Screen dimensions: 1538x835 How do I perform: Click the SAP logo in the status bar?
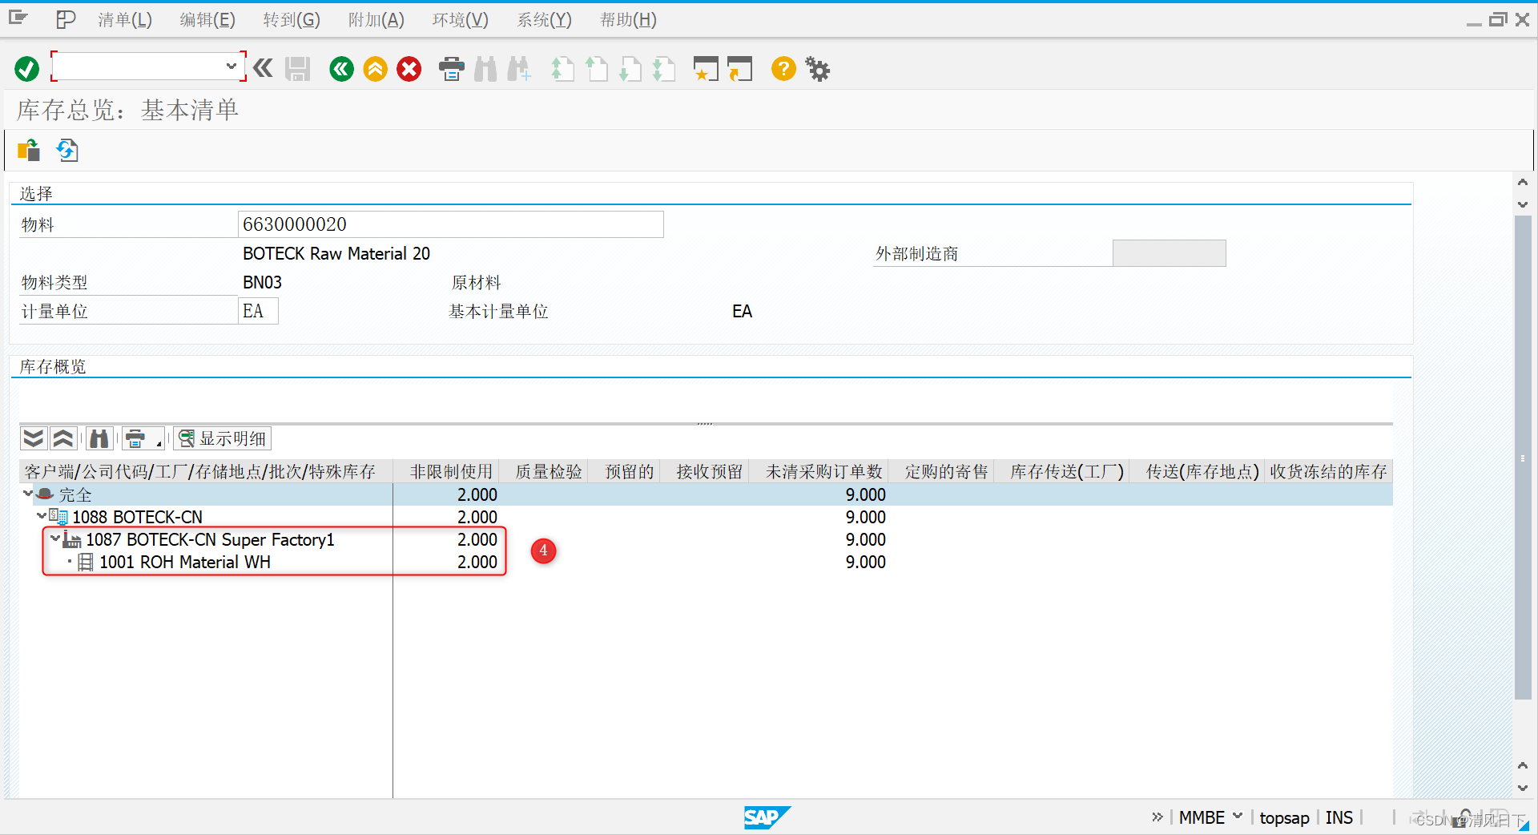767,817
